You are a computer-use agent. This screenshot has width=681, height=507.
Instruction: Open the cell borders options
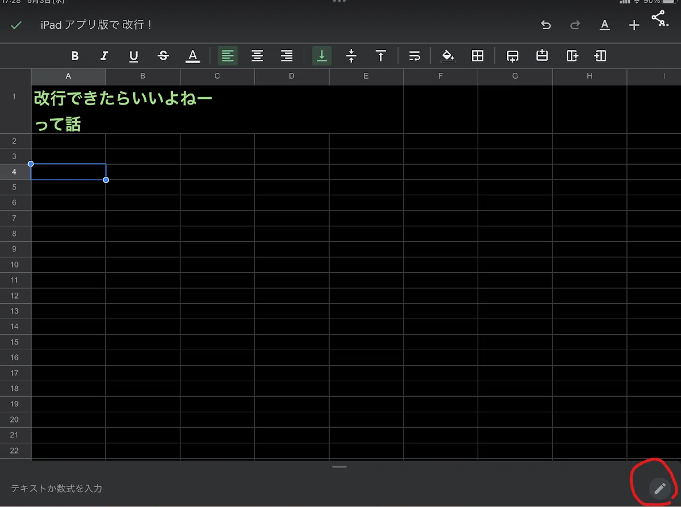tap(477, 56)
